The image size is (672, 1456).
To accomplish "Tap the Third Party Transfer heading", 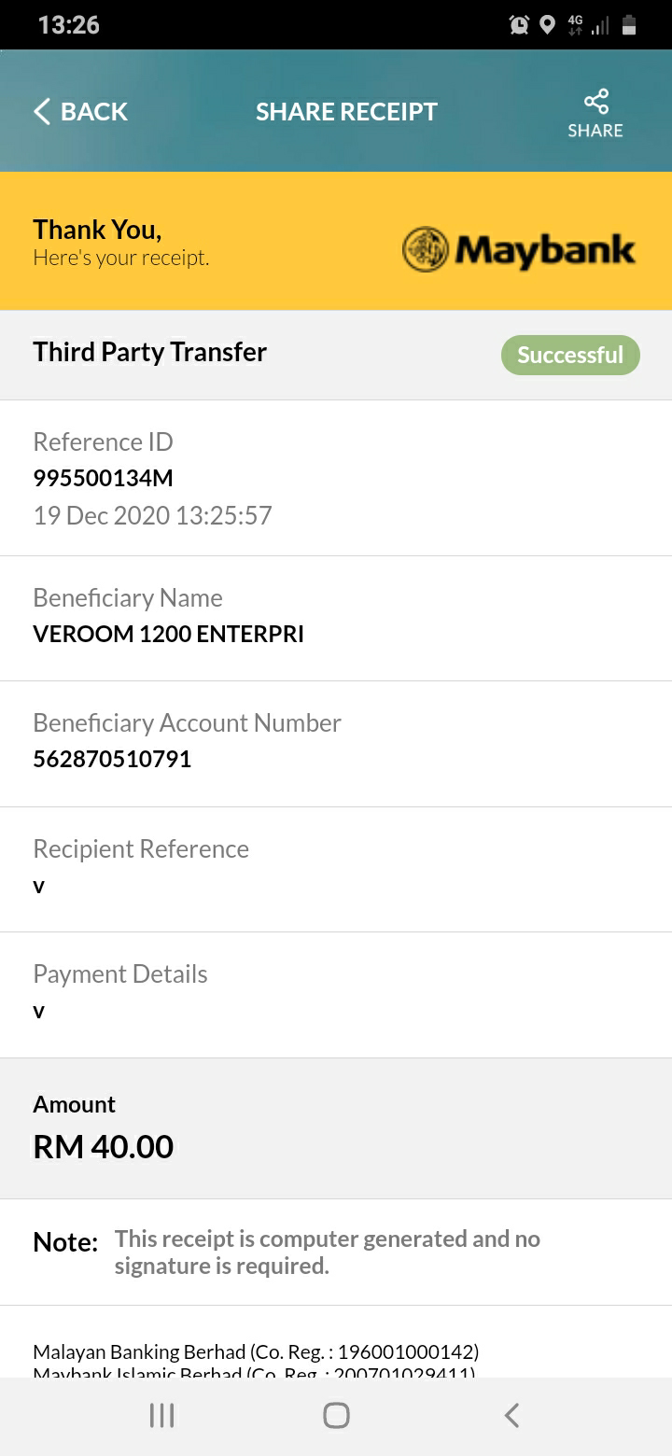I will (x=150, y=352).
